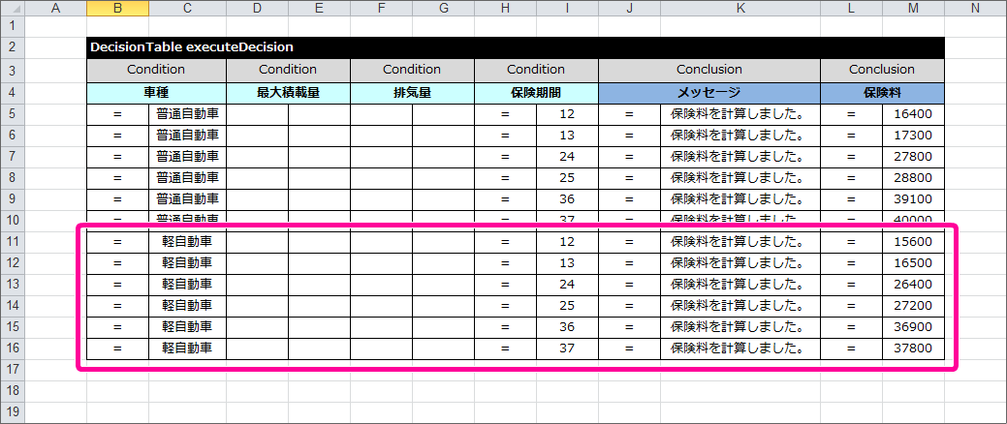Select the cell with value 37800
Image resolution: width=1007 pixels, height=424 pixels.
913,348
